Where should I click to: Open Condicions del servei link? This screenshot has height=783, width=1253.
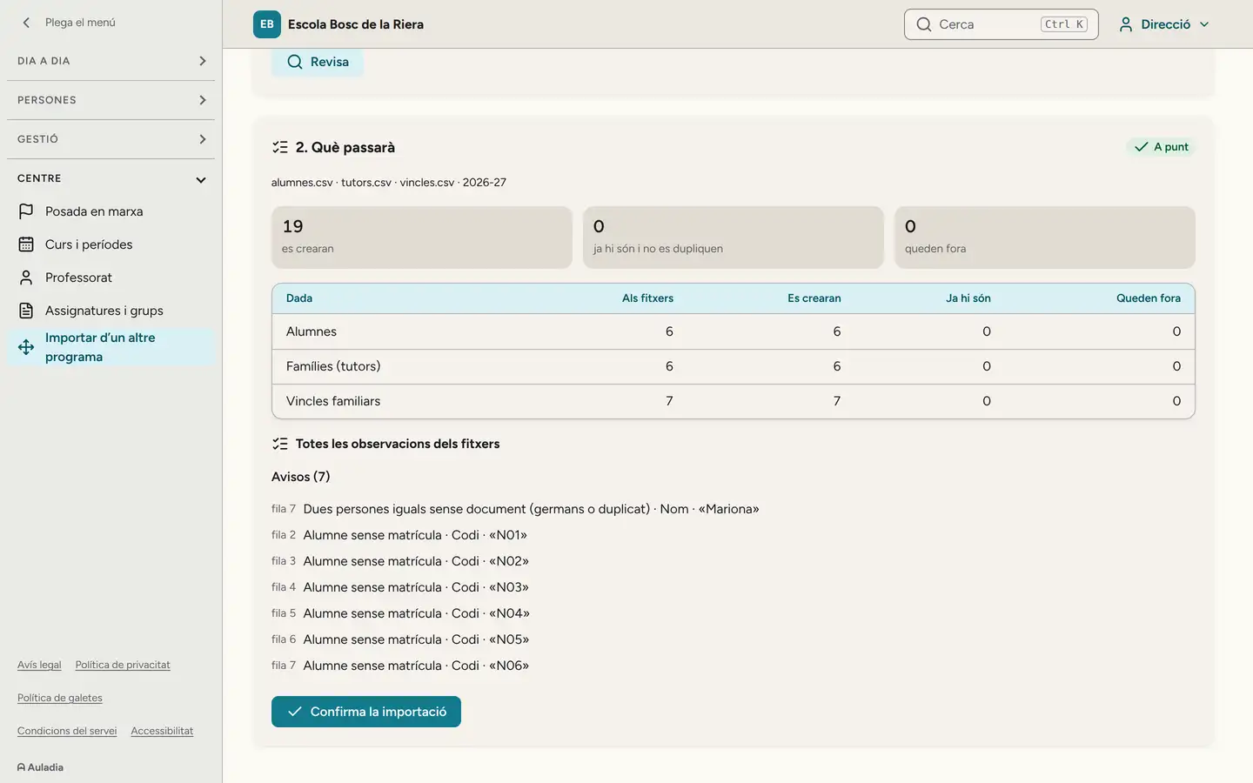(67, 731)
